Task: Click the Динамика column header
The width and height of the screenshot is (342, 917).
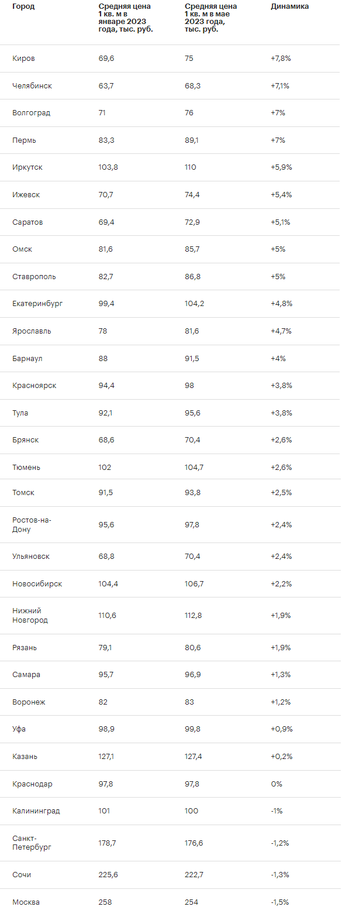Action: (290, 6)
